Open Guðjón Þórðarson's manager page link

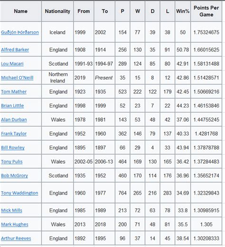(x=20, y=32)
